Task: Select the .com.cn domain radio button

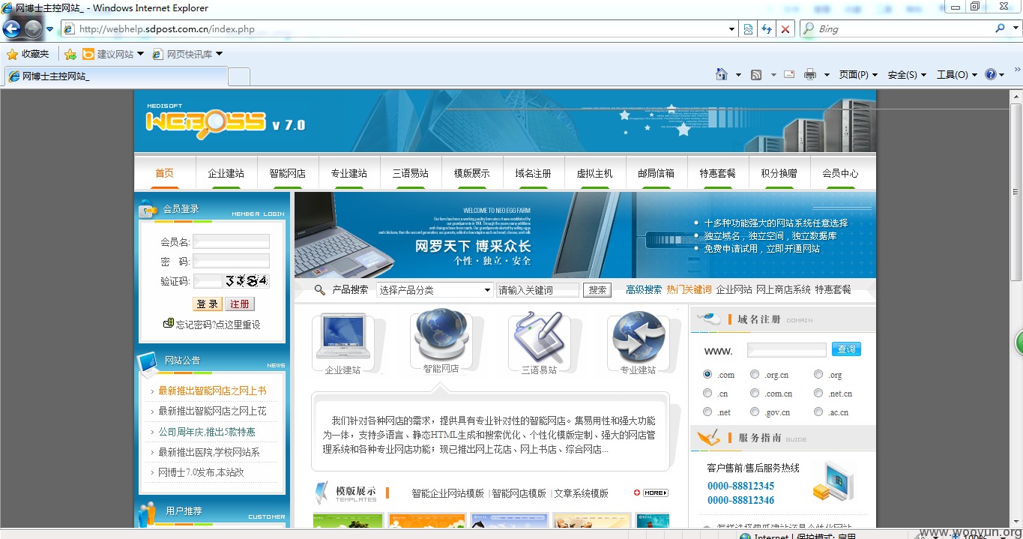Action: [x=755, y=393]
